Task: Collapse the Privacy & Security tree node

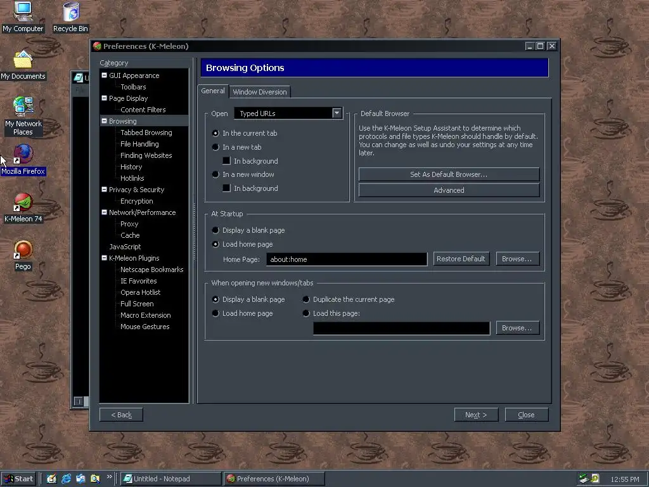Action: 105,189
